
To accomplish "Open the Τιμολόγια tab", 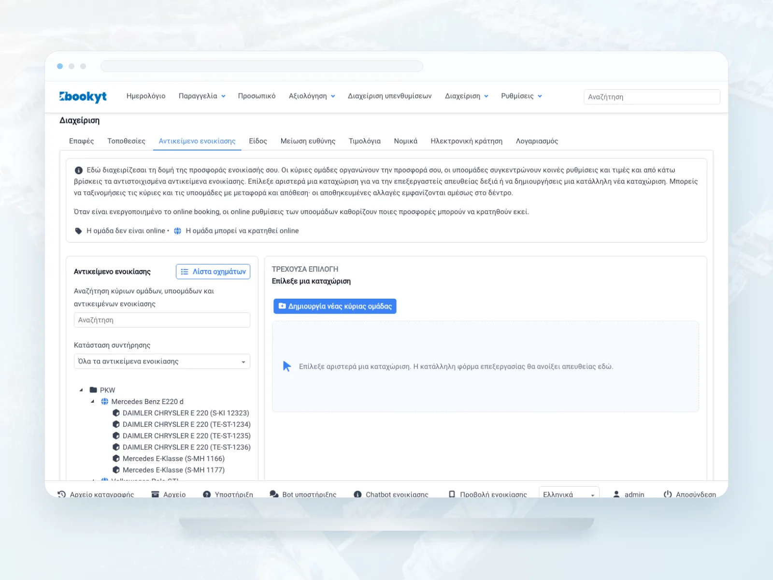I will pyautogui.click(x=365, y=141).
